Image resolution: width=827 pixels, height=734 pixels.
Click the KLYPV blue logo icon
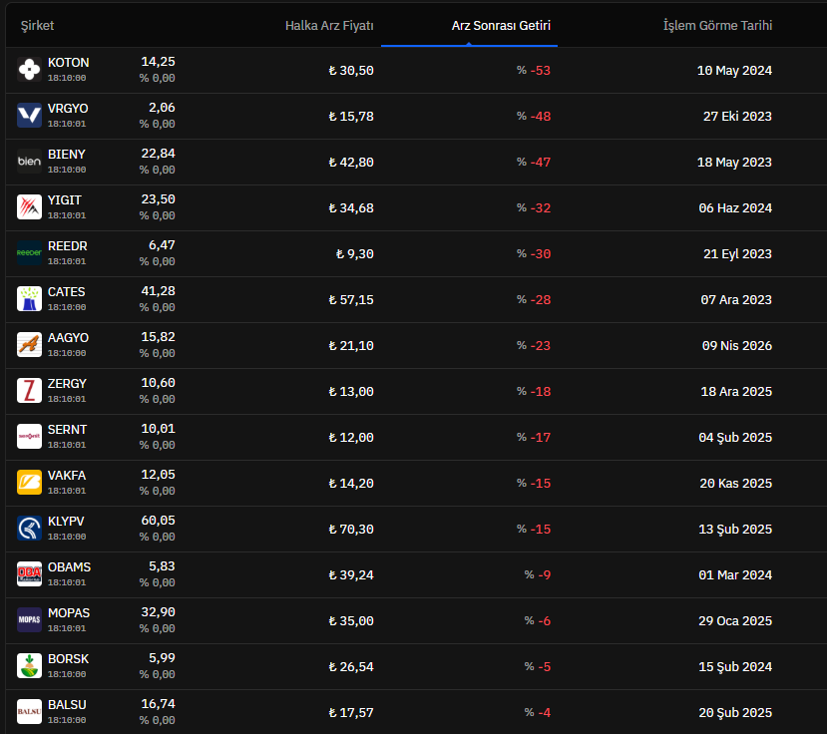coord(29,529)
